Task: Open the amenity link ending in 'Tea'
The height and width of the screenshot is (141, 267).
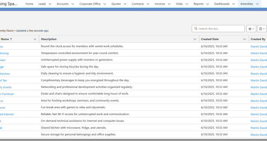Action: (x=3, y=80)
